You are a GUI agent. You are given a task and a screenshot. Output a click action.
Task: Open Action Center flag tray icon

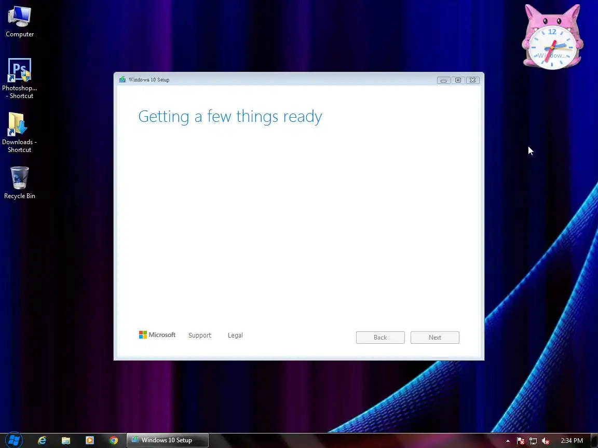(x=520, y=441)
